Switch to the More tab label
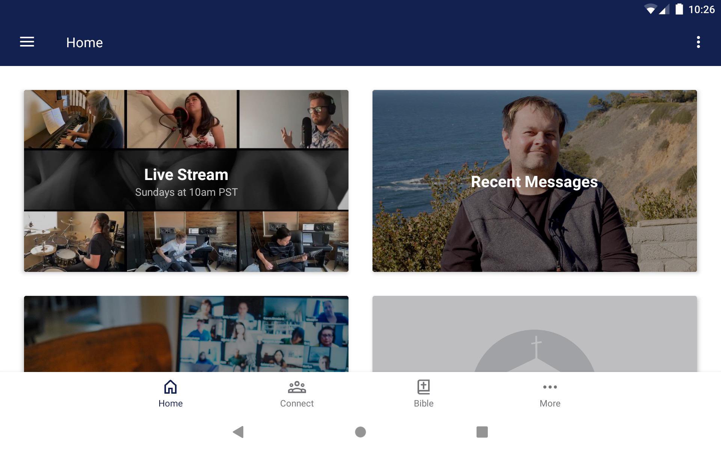This screenshot has height=450, width=721. pos(550,403)
